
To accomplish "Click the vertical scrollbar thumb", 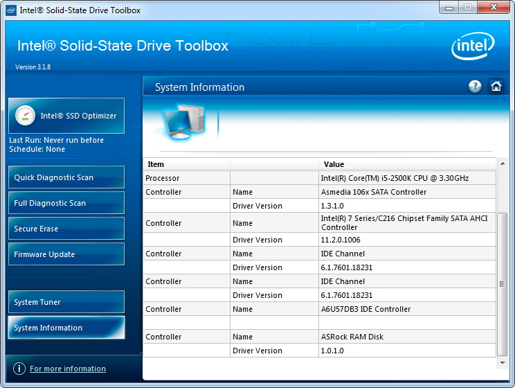I will pyautogui.click(x=502, y=284).
